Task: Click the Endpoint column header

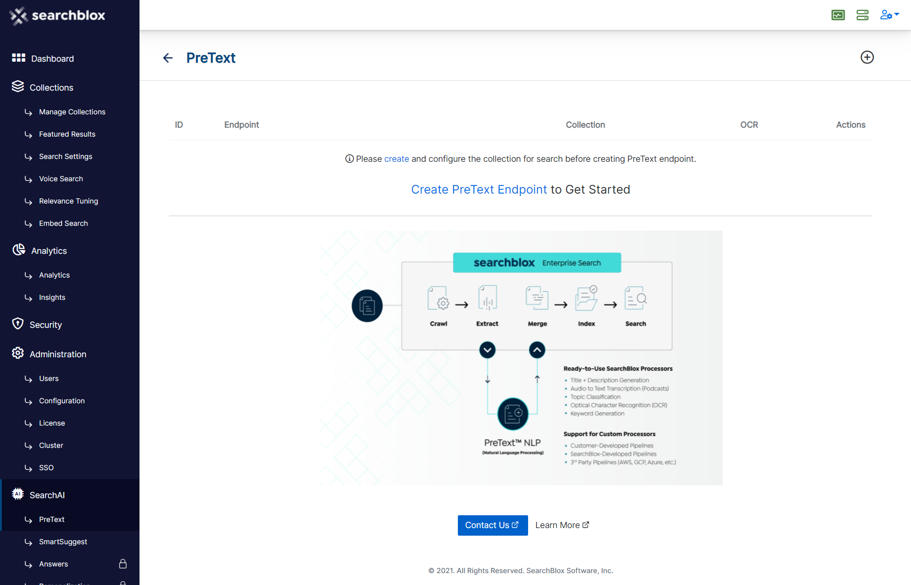Action: [x=242, y=125]
